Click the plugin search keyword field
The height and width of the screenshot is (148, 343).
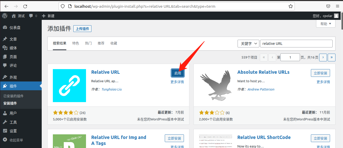[x=296, y=44]
